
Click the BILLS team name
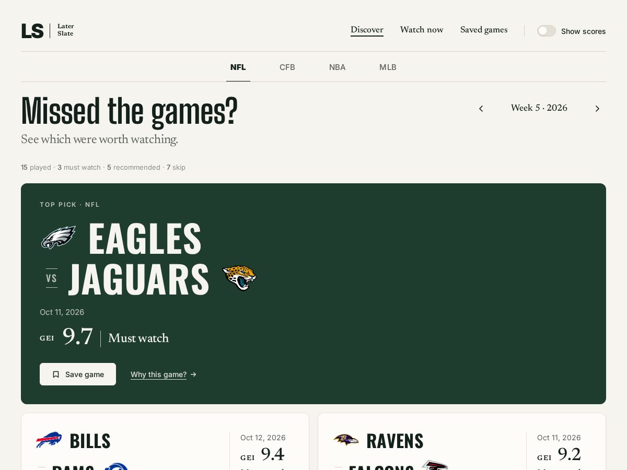pos(90,441)
